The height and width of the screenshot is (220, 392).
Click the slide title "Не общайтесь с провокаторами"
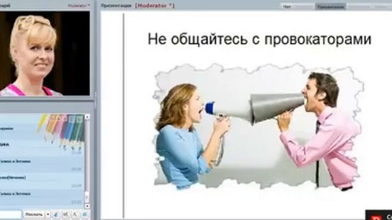(259, 39)
